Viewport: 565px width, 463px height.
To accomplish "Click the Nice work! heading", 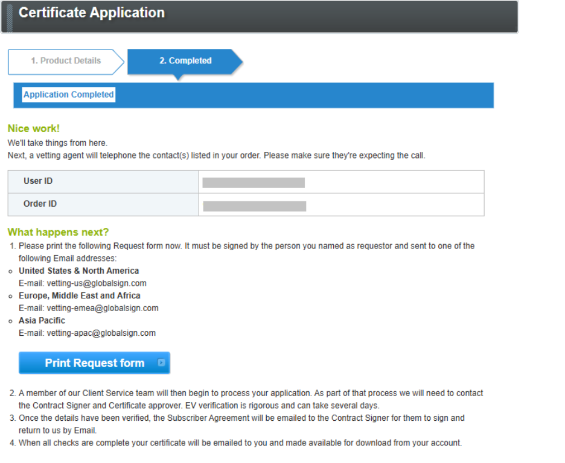I will [x=34, y=128].
